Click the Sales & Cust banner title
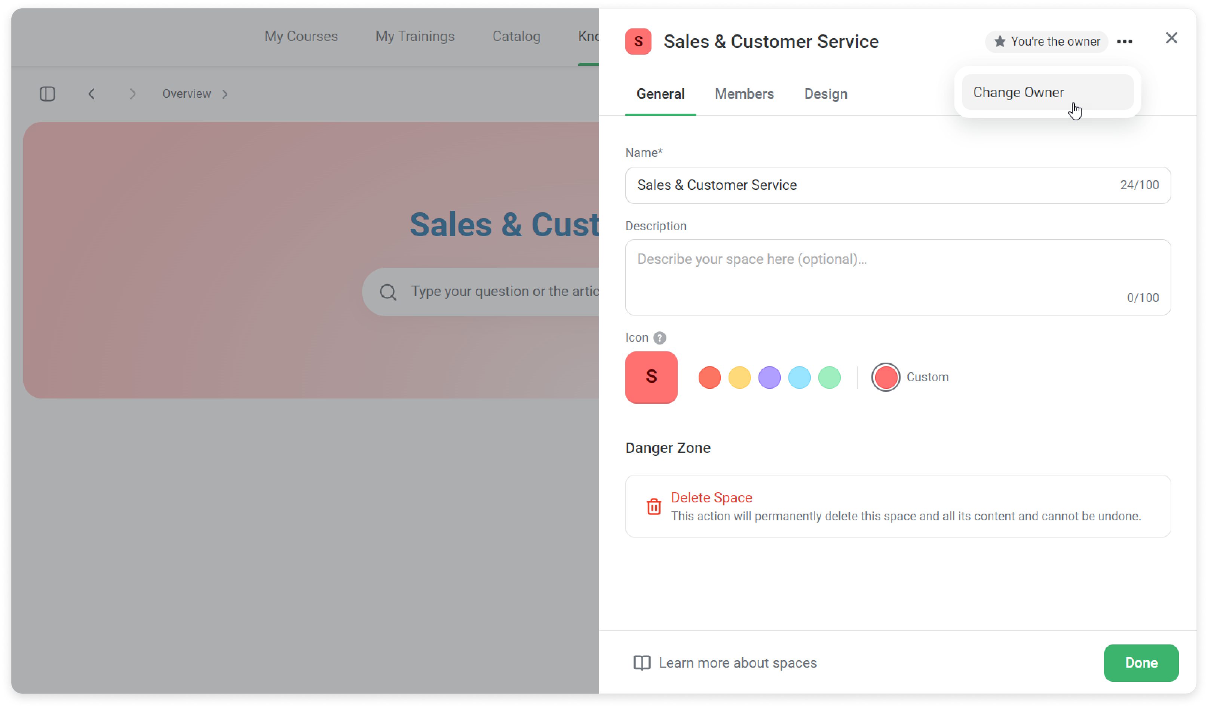This screenshot has height=708, width=1208. click(x=504, y=225)
